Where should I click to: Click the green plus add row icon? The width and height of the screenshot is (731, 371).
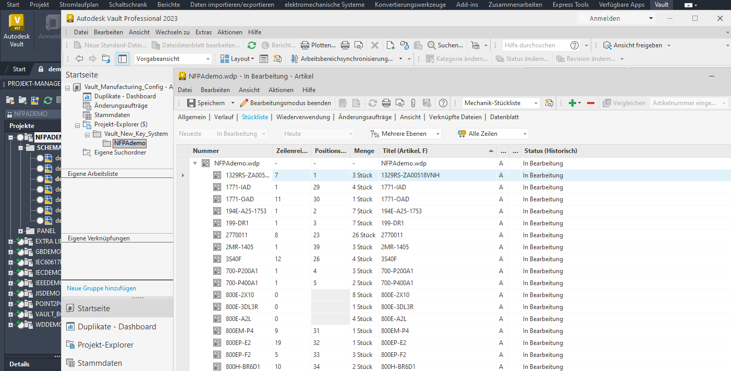572,103
